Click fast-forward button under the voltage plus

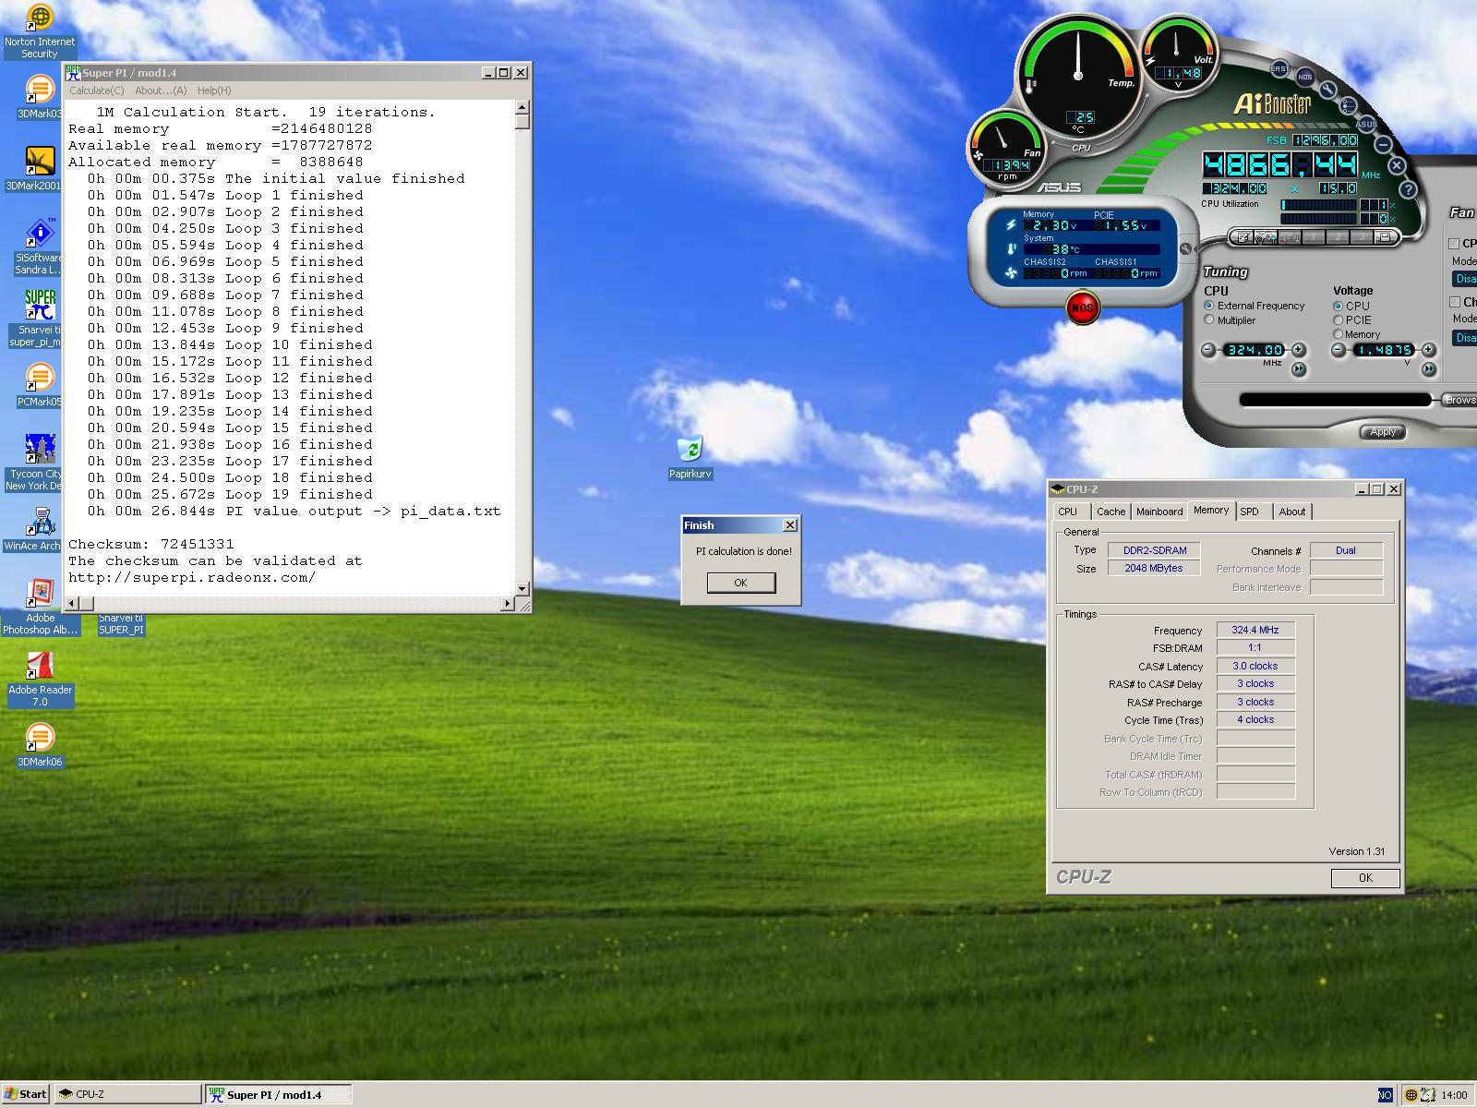[x=1429, y=369]
